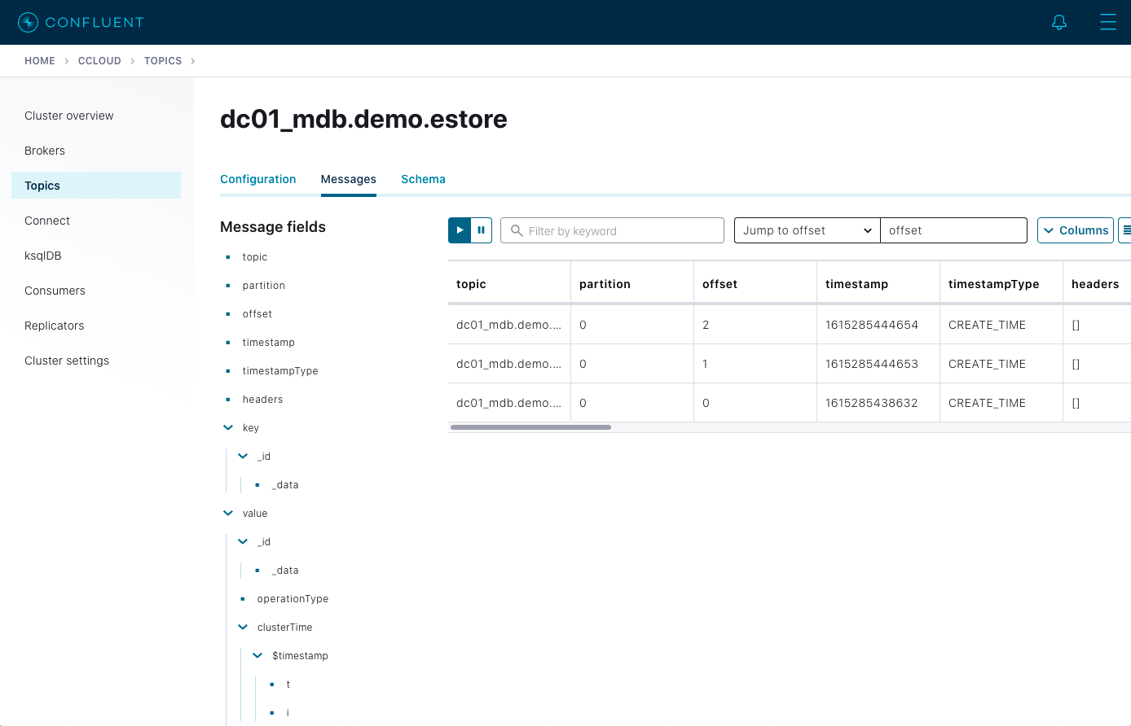Collapse the _id node under key
The image size is (1131, 726).
point(243,456)
